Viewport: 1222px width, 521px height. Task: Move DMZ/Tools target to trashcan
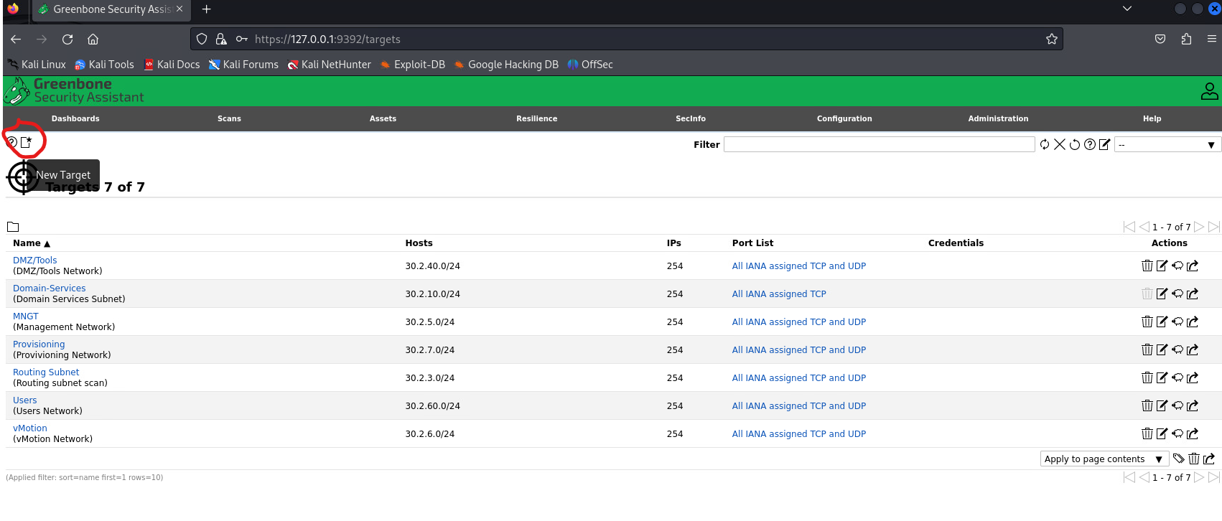(x=1147, y=266)
